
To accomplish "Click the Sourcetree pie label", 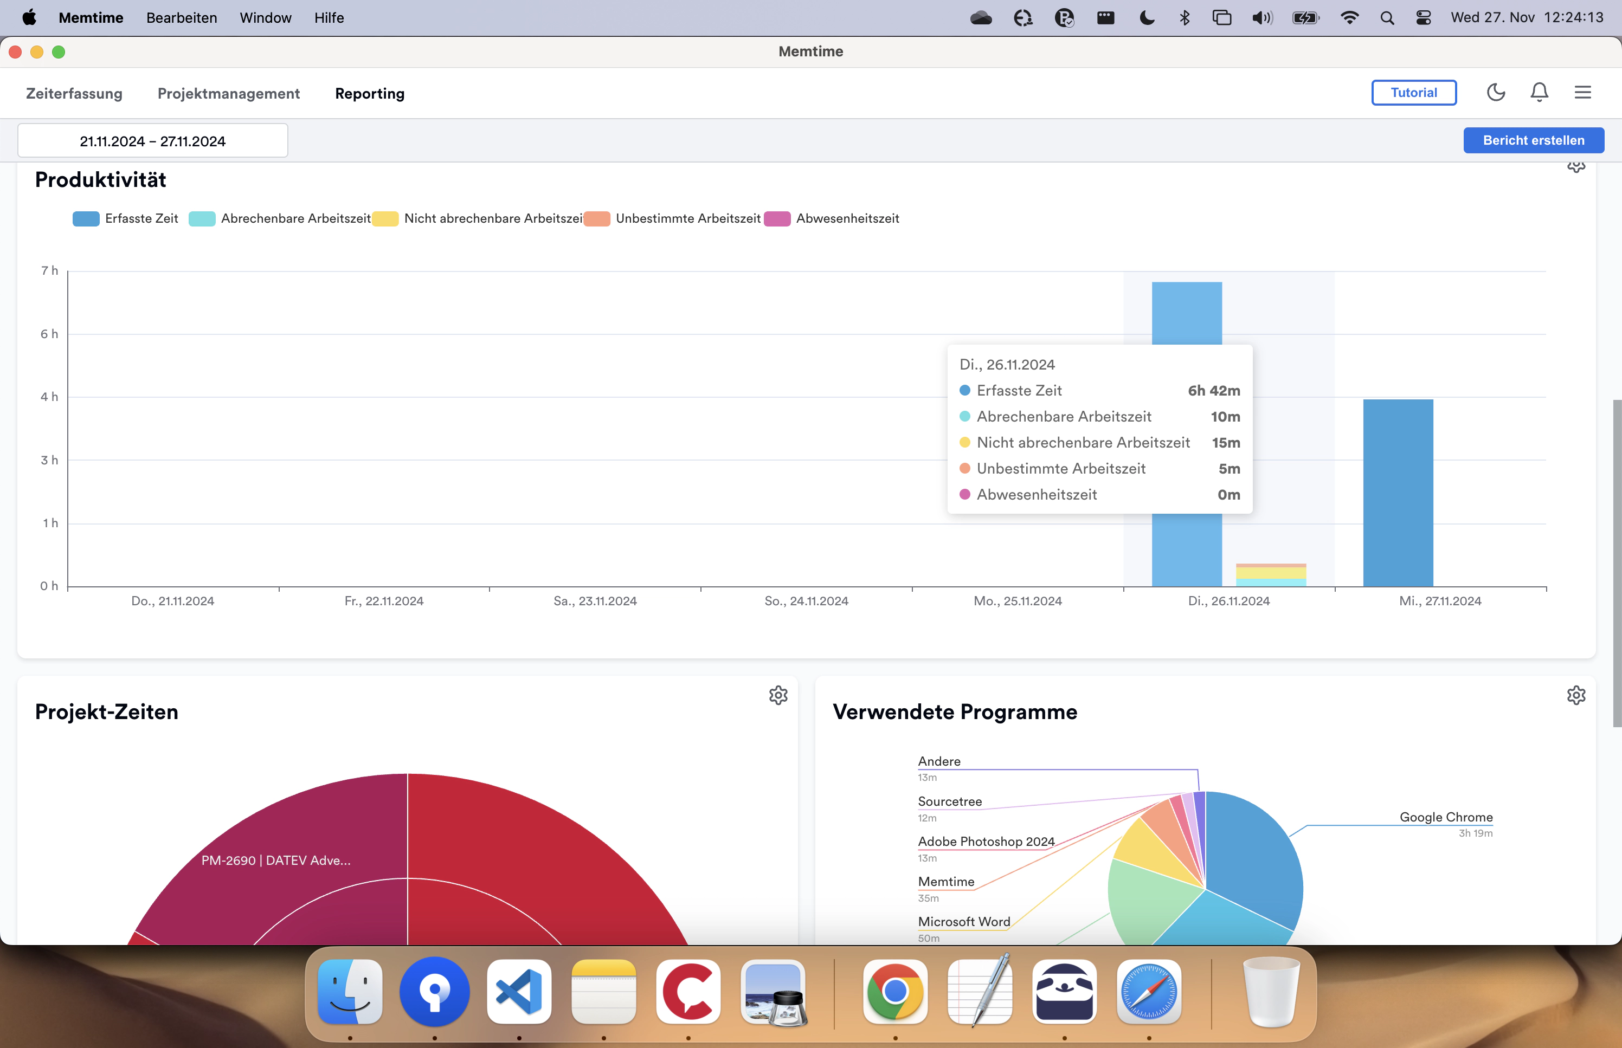I will click(950, 801).
